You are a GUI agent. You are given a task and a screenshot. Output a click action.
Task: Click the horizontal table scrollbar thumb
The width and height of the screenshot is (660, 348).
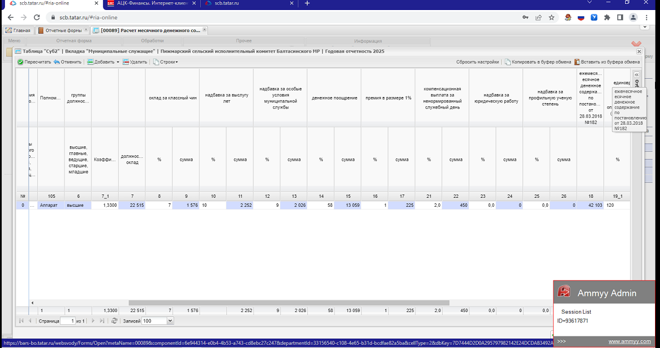289,303
